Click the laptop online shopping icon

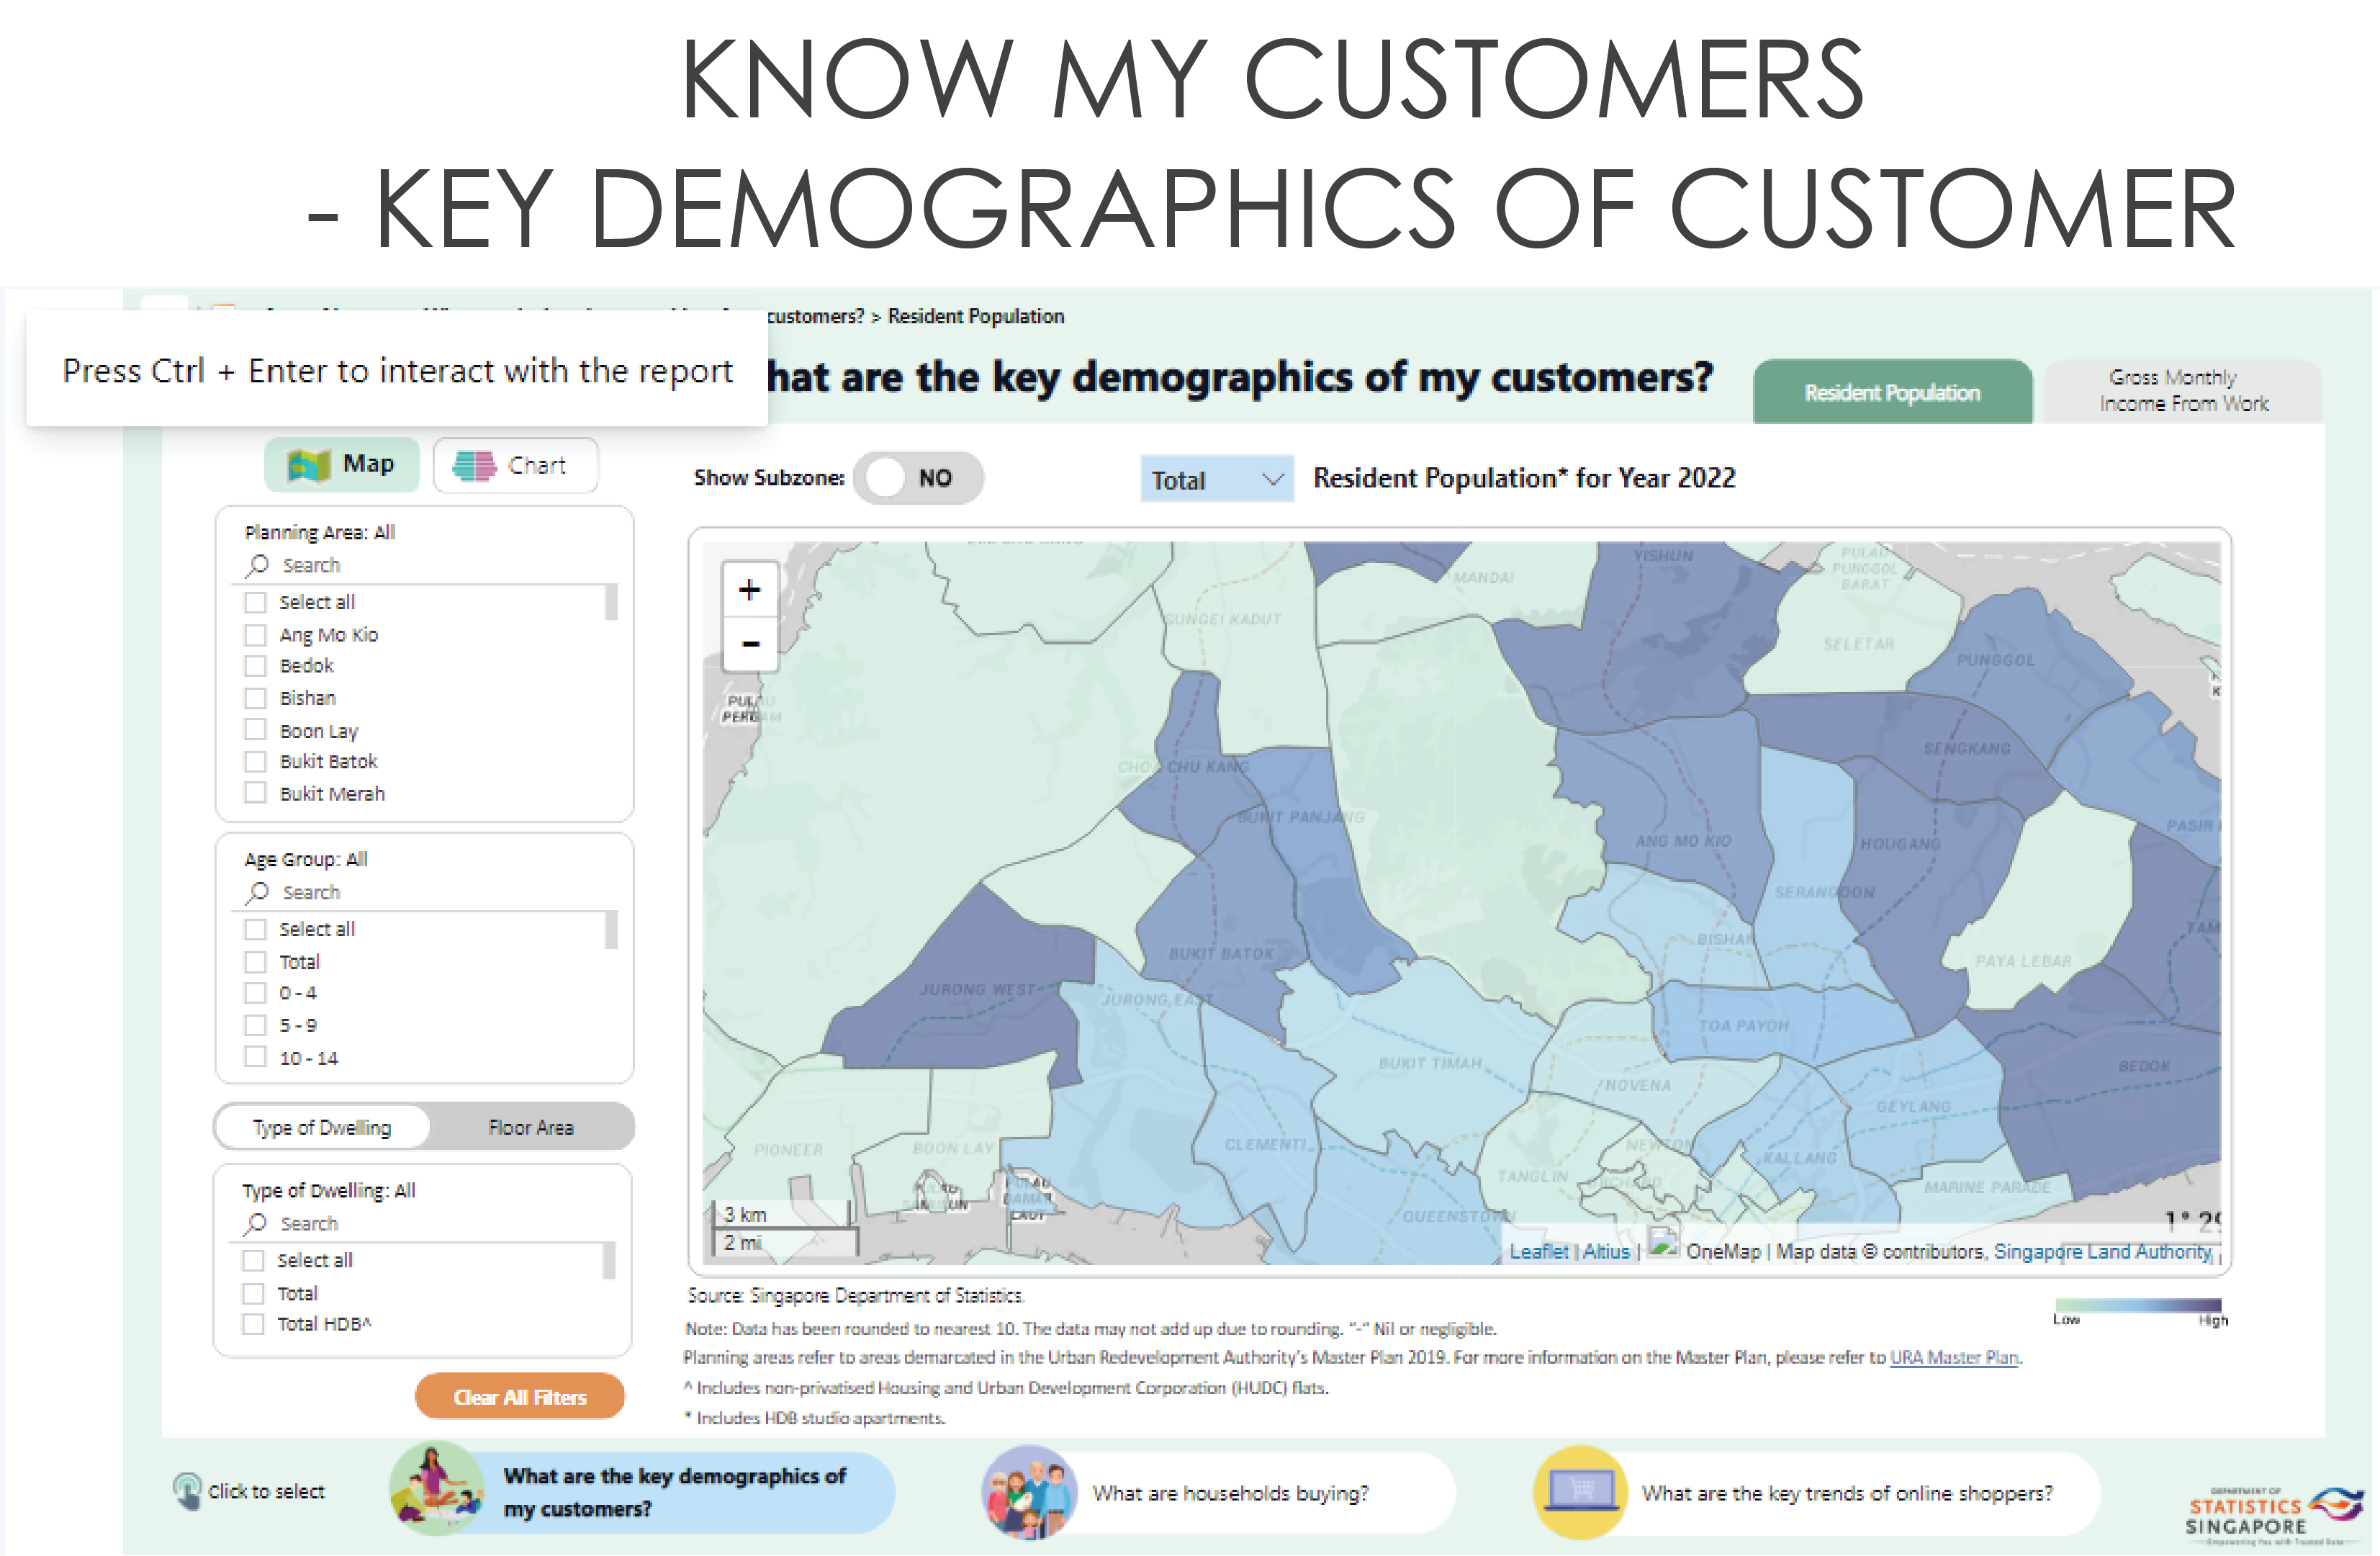1580,1492
